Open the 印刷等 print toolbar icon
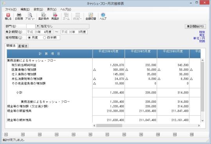 point(19,16)
